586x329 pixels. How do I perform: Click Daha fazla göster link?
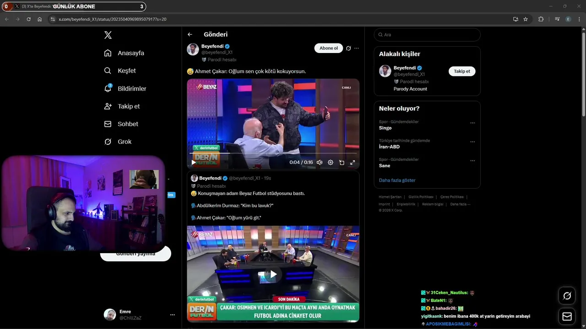397,180
